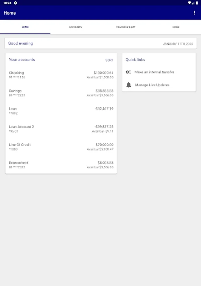The image size is (201, 286).
Task: Click the internal transfer icon
Action: [x=128, y=72]
